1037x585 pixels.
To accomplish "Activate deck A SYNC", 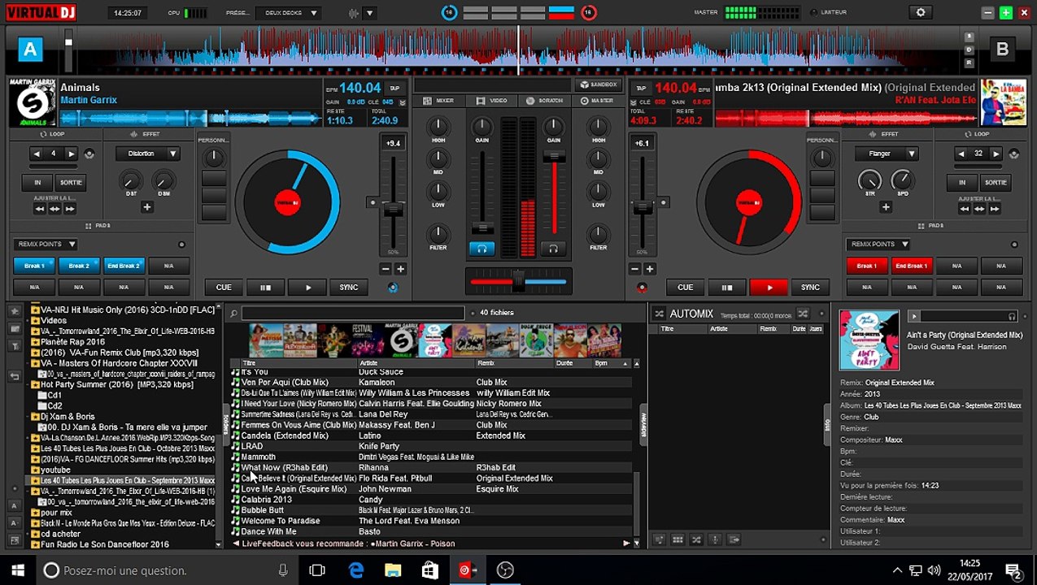I will [349, 288].
